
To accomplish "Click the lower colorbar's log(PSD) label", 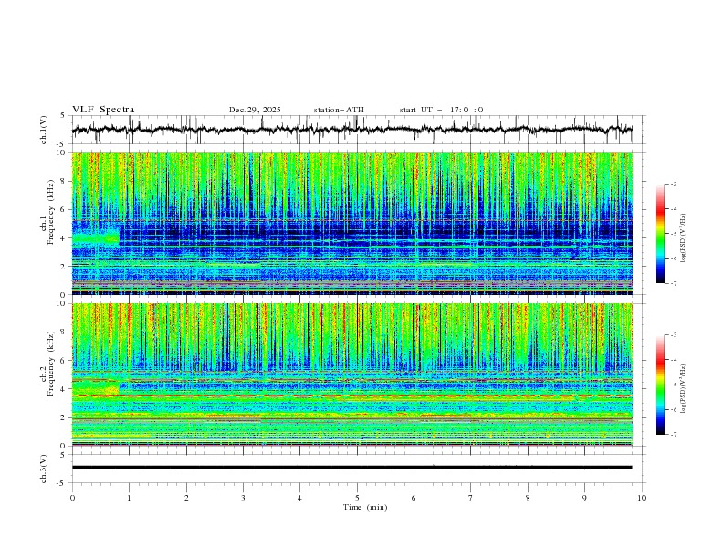I will pos(684,388).
